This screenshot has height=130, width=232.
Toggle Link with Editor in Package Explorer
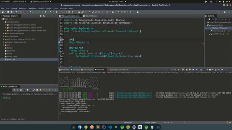coord(44,16)
